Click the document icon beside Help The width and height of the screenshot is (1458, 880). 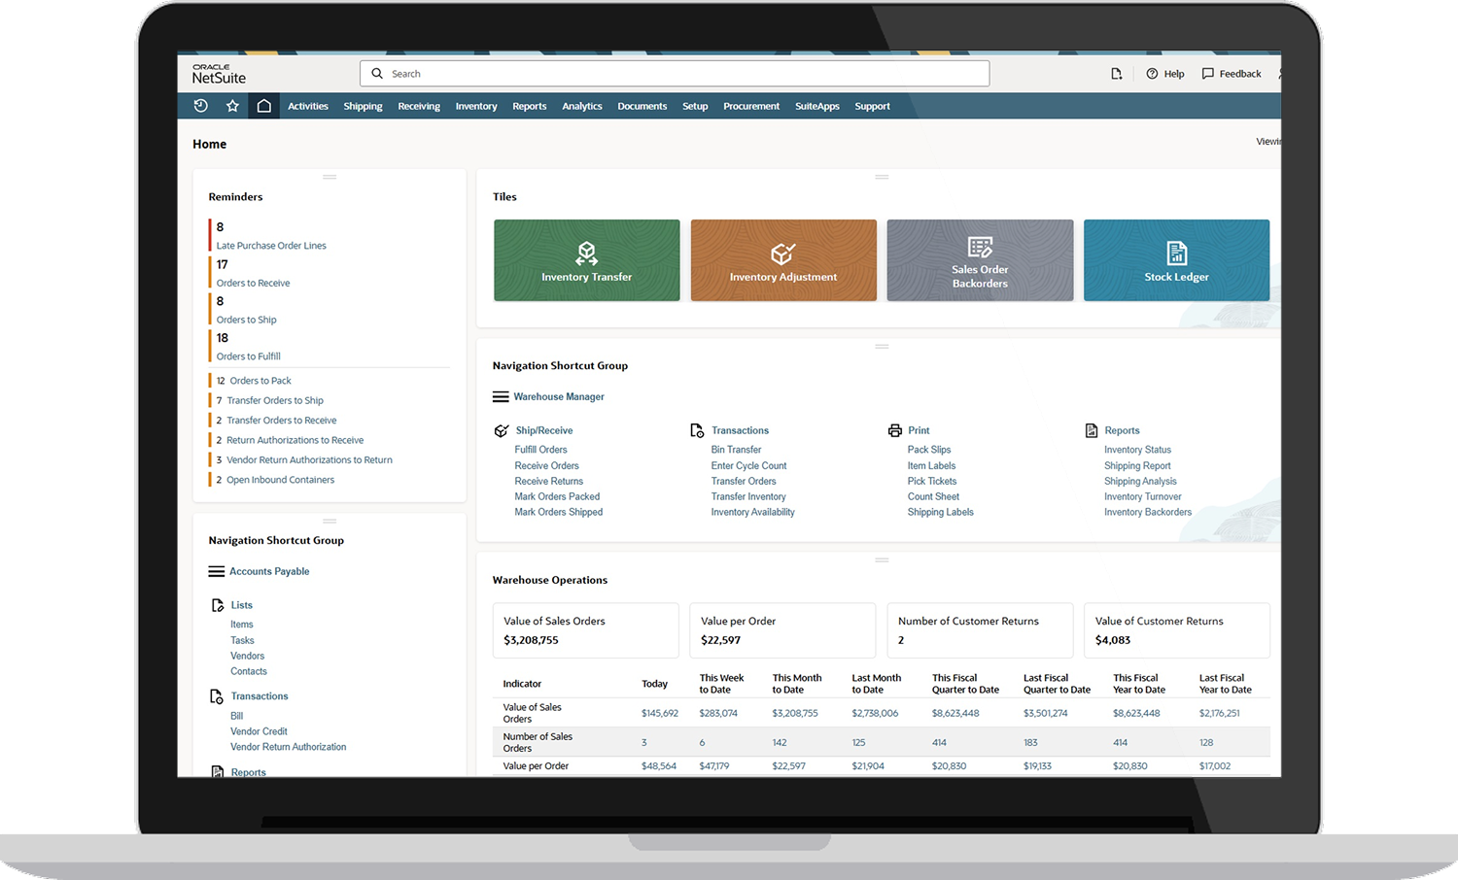pyautogui.click(x=1117, y=74)
